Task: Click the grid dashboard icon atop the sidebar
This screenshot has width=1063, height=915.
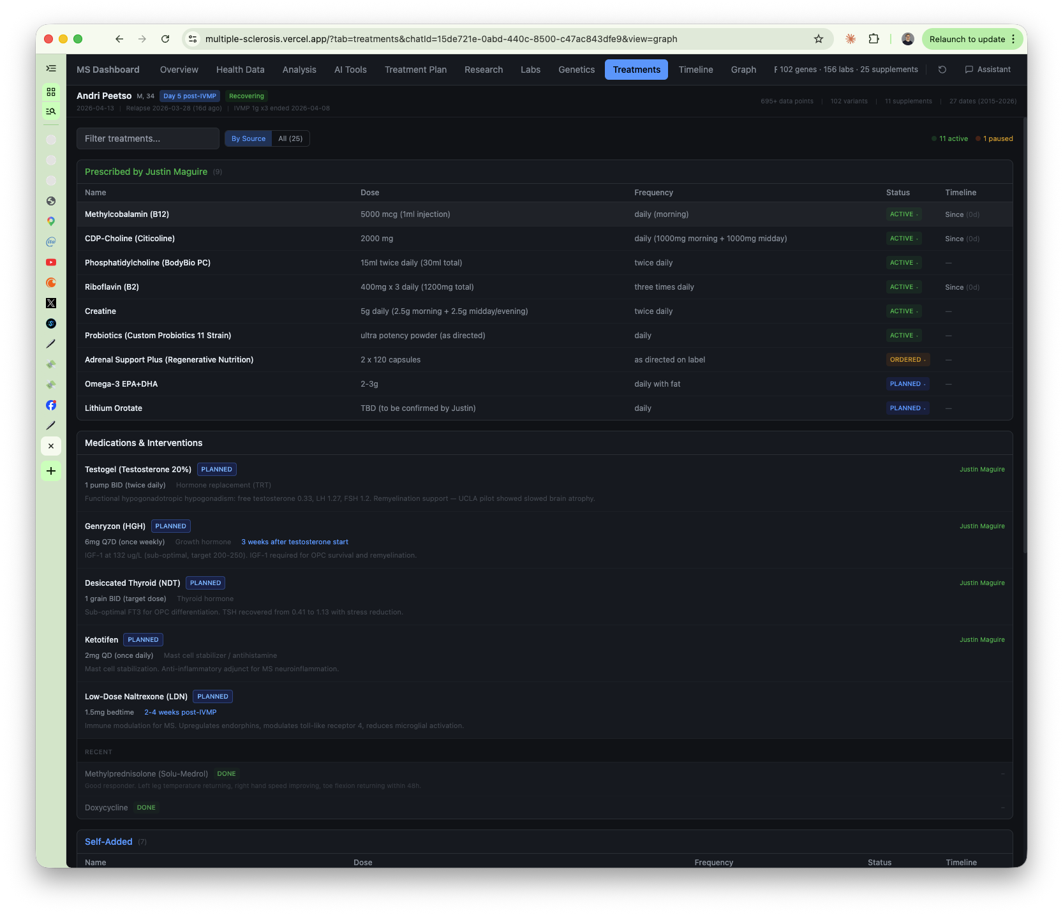Action: point(51,91)
